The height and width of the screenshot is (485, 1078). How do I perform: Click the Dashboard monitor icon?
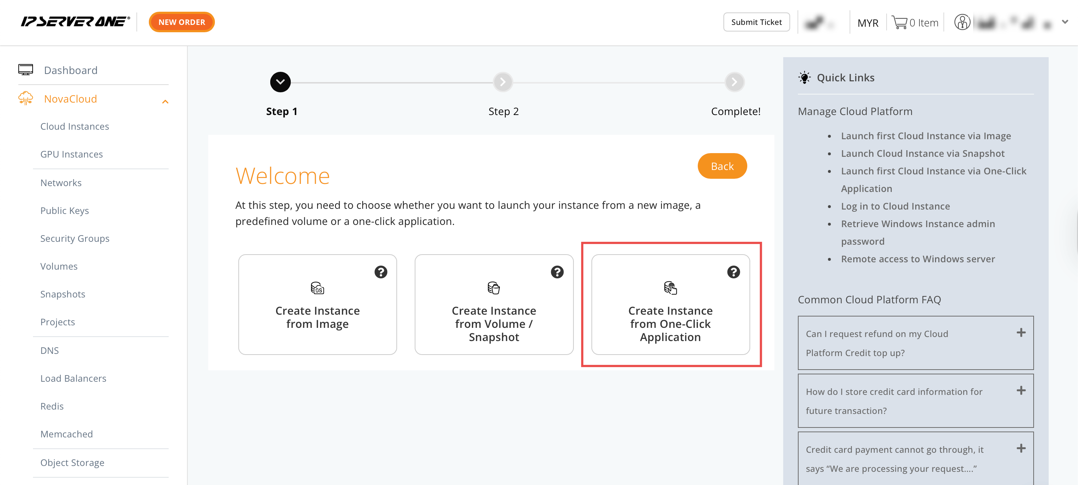point(26,70)
